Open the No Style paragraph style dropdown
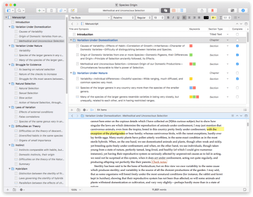The image size is (253, 197). [91, 18]
